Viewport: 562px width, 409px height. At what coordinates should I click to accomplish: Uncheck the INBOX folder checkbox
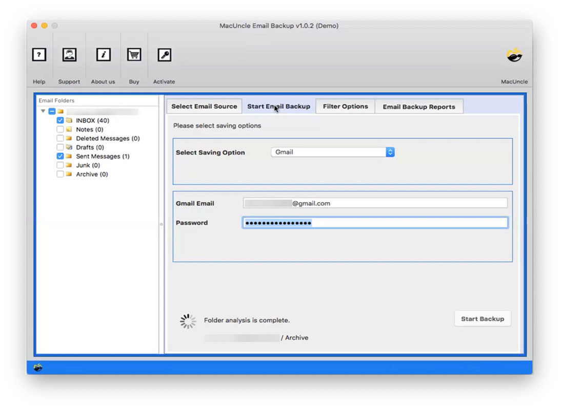[x=60, y=120]
